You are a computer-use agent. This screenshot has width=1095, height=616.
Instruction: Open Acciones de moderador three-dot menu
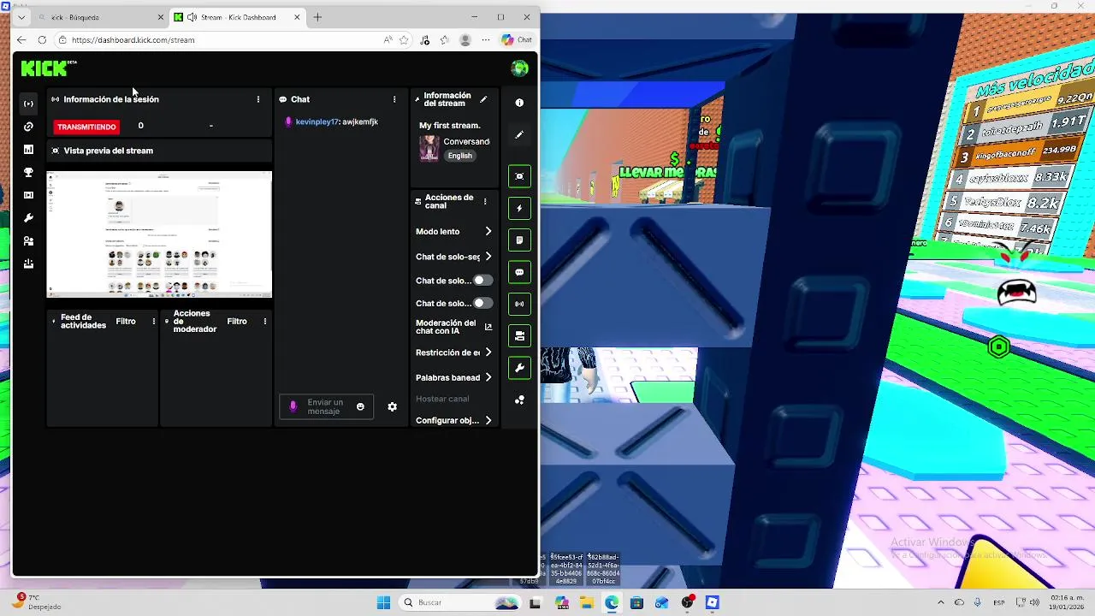tap(265, 322)
